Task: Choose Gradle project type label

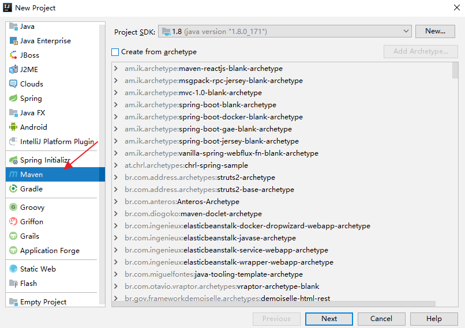Action: [31, 189]
